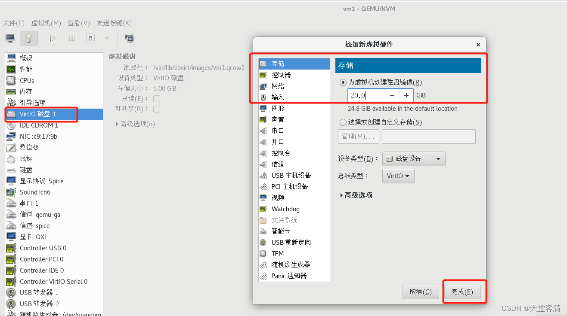Image resolution: width=567 pixels, height=316 pixels.
Task: Select CPUs in the hardware list
Action: (54, 80)
